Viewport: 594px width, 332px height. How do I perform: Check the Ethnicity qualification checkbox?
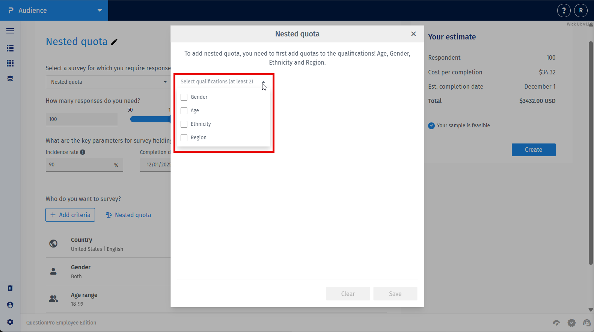pyautogui.click(x=184, y=124)
